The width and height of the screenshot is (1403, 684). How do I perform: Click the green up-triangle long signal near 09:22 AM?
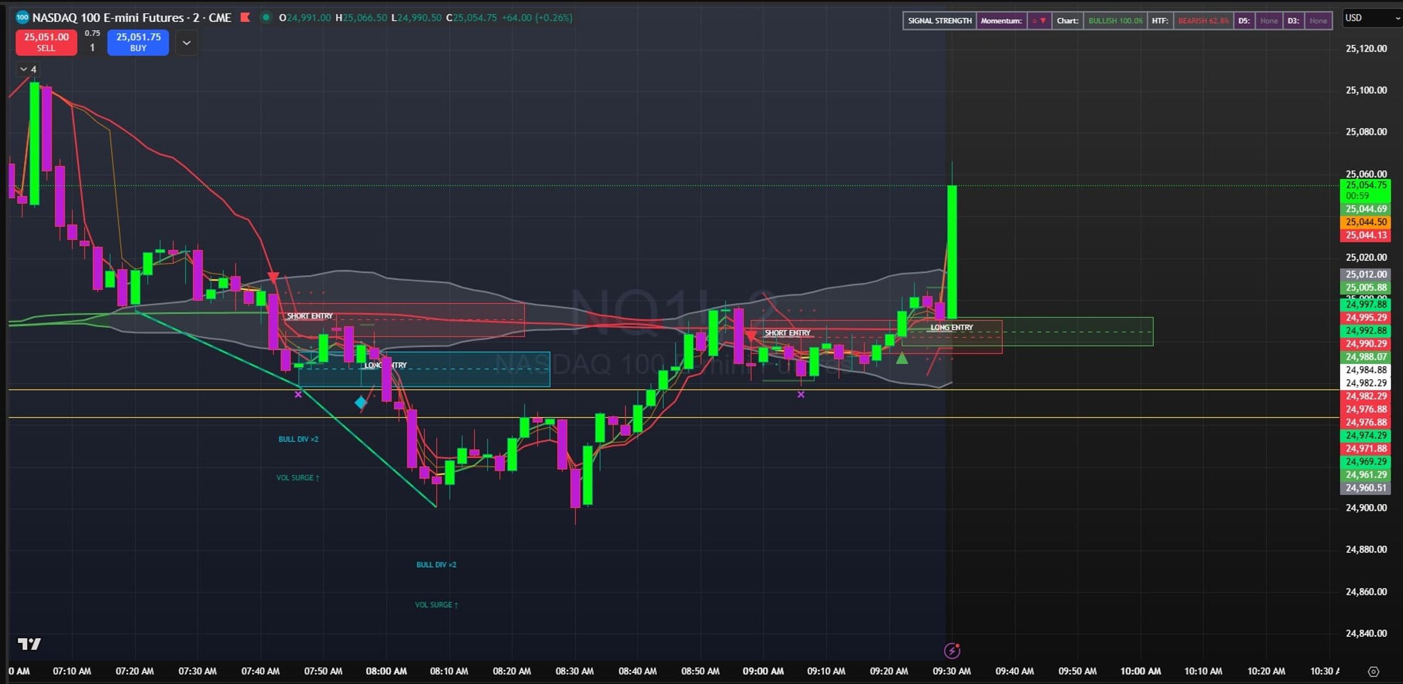pyautogui.click(x=902, y=358)
